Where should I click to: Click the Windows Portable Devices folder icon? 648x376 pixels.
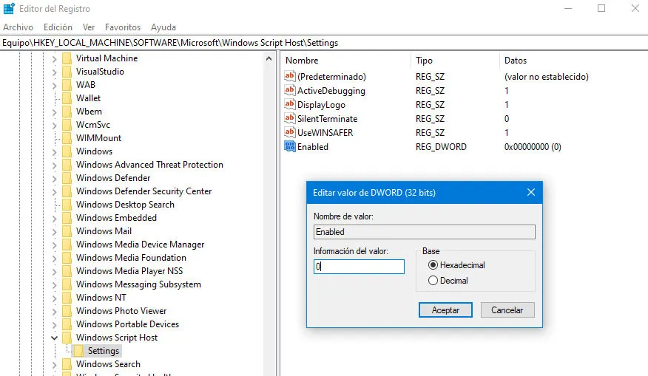(67, 324)
